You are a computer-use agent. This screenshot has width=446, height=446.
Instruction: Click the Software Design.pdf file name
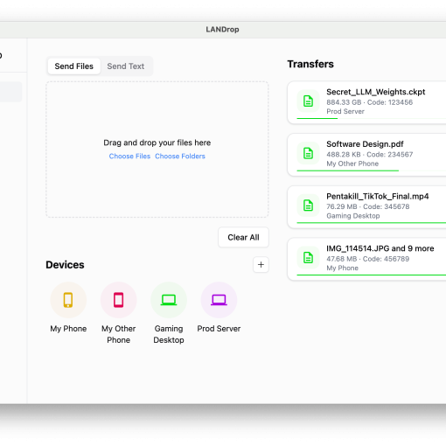click(365, 144)
